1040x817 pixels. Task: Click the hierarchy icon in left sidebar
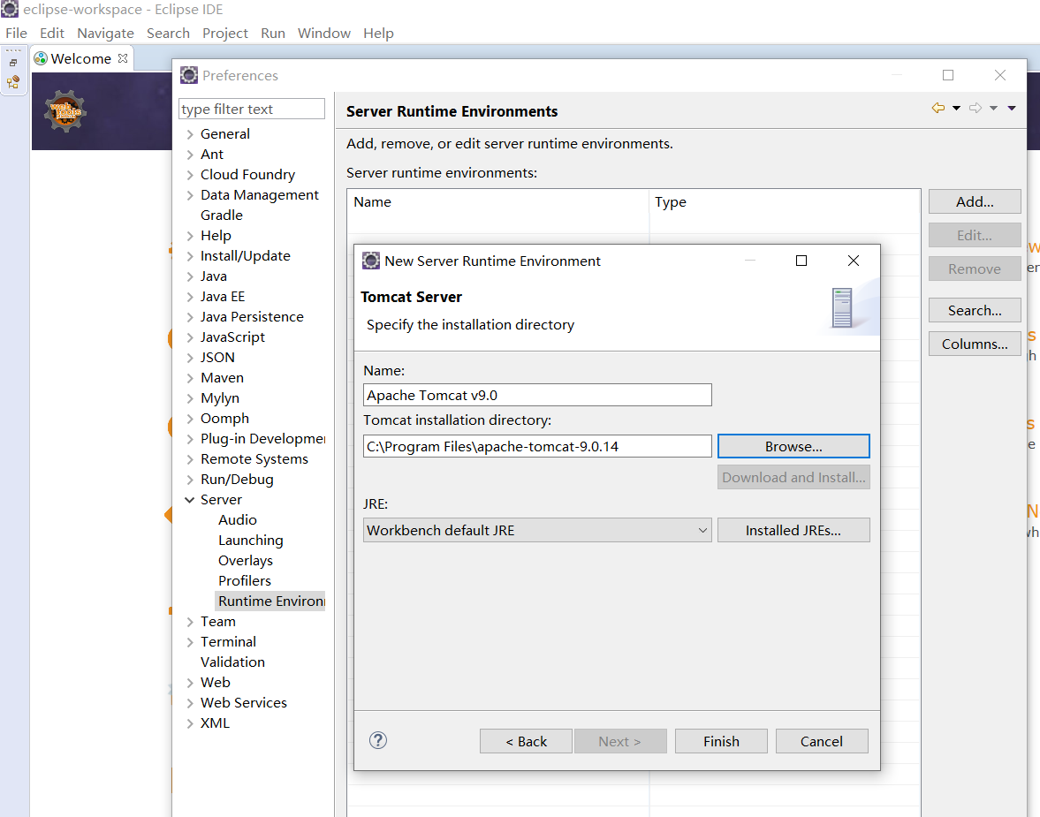13,82
